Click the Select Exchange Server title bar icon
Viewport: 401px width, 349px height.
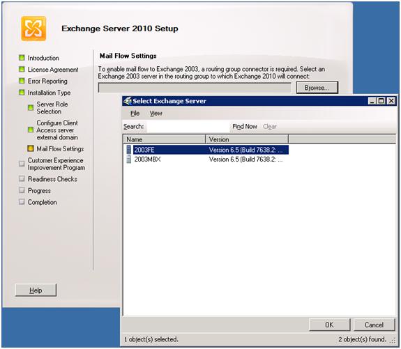128,101
